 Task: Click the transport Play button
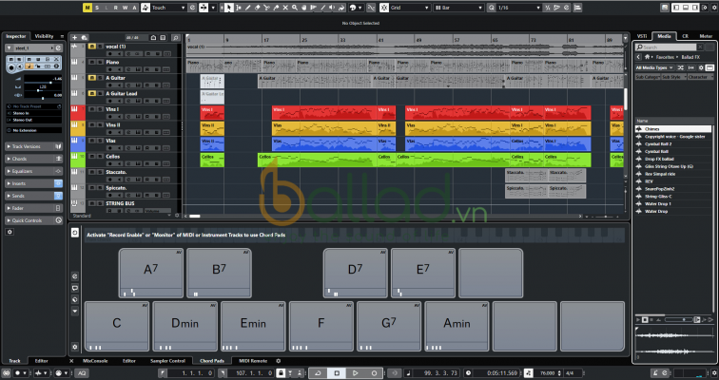[356, 373]
